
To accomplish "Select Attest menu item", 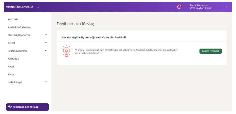I will point(11,43).
